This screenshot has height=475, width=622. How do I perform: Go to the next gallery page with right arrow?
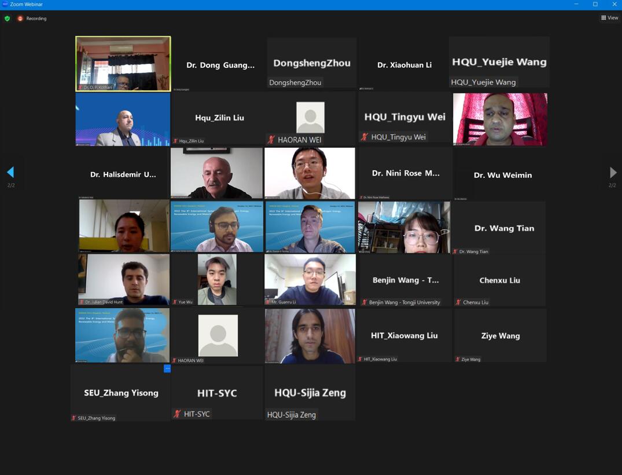(x=613, y=173)
